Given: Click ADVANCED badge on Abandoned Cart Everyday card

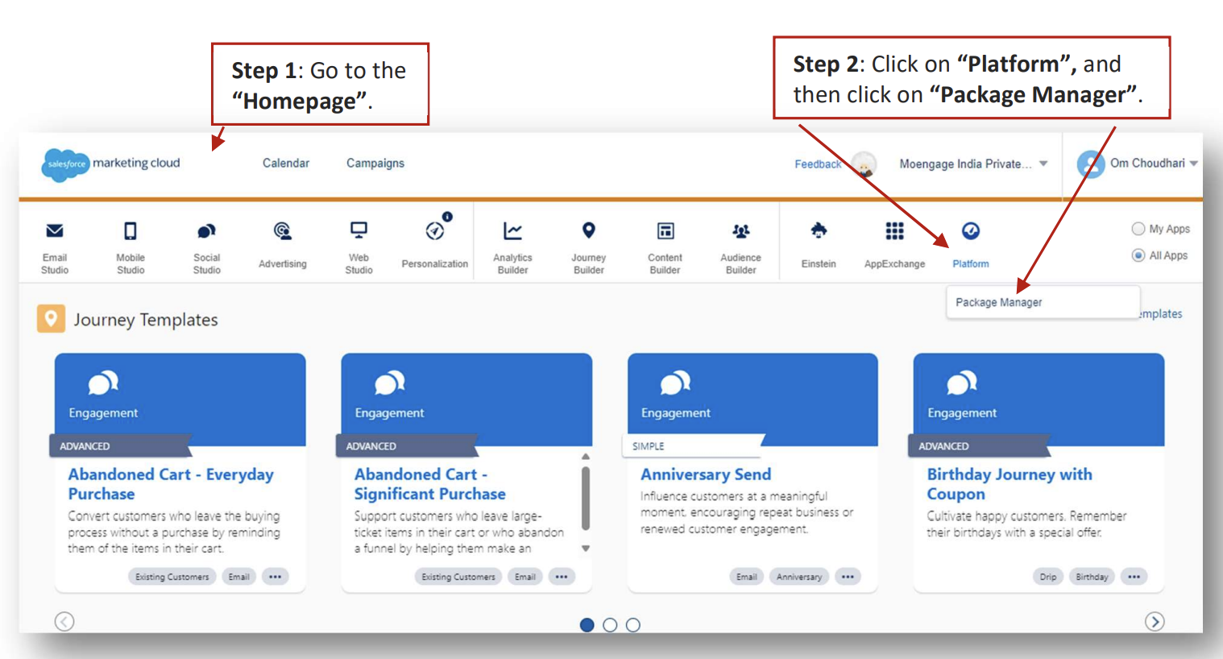Looking at the screenshot, I should [121, 446].
